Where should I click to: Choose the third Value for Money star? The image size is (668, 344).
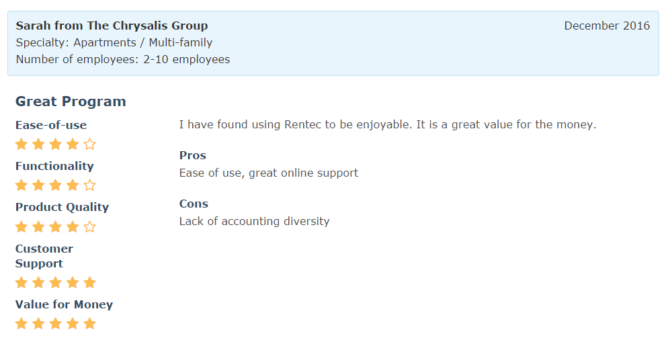pyautogui.click(x=56, y=324)
